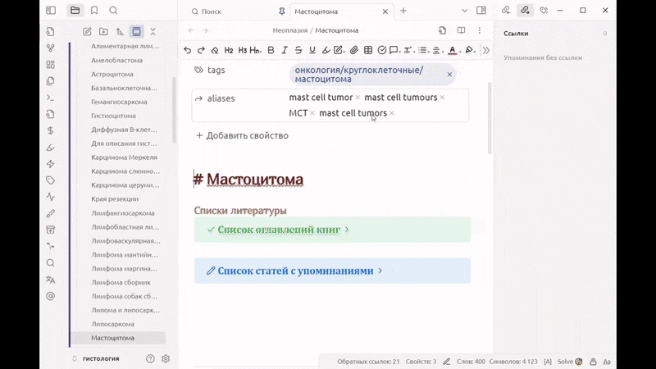Collapse all folders icon
The height and width of the screenshot is (369, 656).
153,31
